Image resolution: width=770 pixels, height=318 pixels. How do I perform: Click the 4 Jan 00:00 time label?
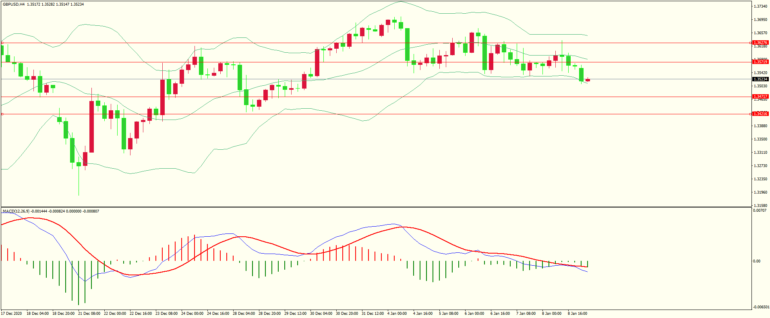[x=397, y=314]
